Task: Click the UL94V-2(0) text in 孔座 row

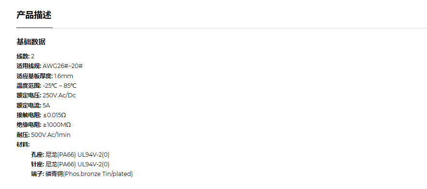Action: point(94,154)
